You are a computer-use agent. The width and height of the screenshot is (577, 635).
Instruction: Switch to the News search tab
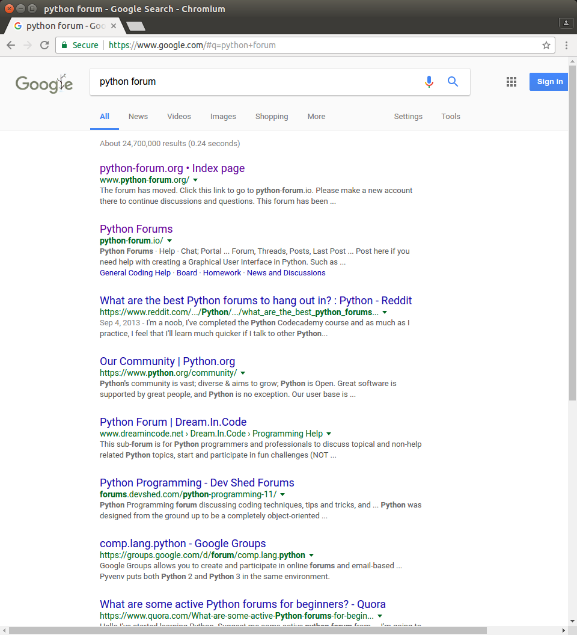(138, 117)
